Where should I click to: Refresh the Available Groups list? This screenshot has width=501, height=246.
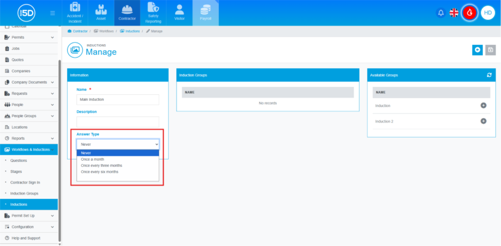[489, 75]
